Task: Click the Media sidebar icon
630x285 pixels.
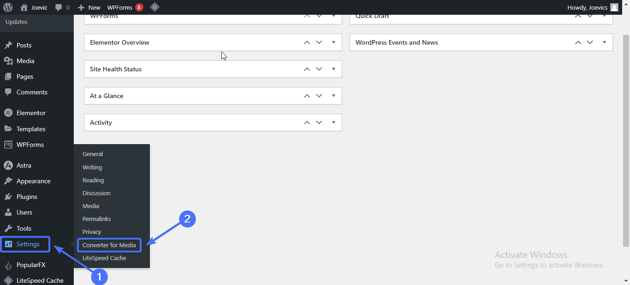Action: [8, 61]
